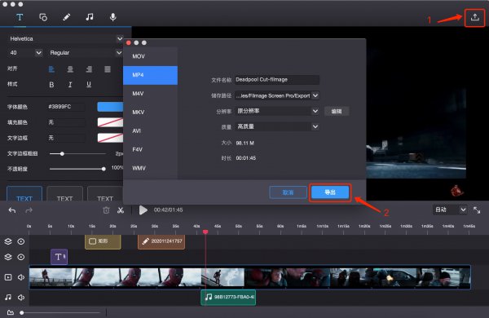Align text center
The width and height of the screenshot is (489, 318).
point(70,69)
